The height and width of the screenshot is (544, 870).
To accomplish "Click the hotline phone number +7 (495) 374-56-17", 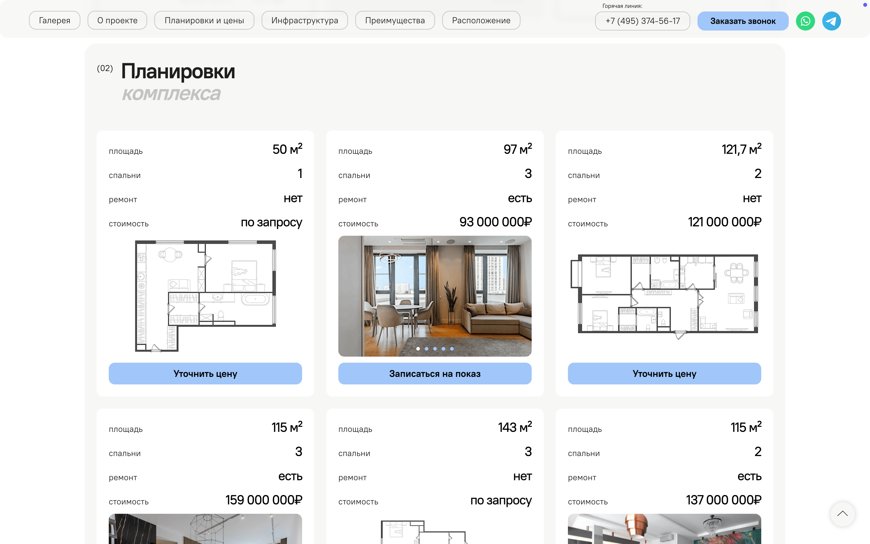I will pos(643,21).
